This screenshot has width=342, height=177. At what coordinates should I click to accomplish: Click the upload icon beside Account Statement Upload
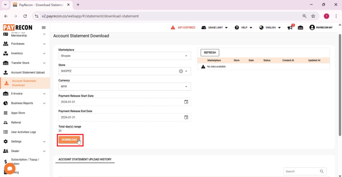click(x=6, y=72)
